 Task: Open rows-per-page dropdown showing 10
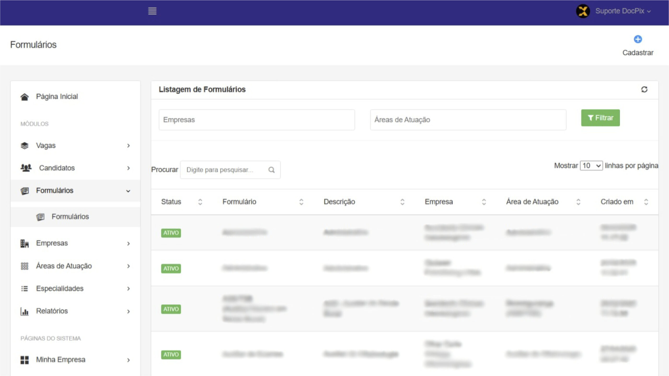point(591,166)
